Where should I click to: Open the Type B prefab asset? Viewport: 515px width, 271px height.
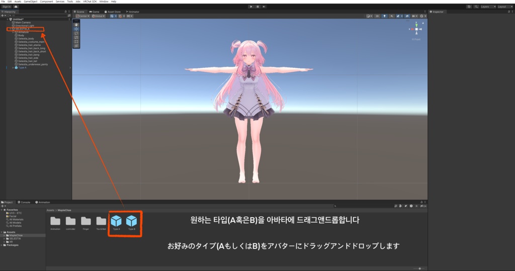(x=131, y=223)
